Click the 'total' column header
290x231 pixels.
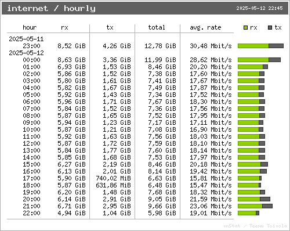[157, 27]
